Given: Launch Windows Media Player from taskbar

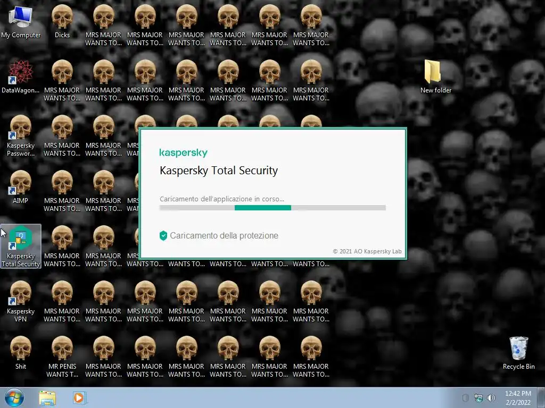Looking at the screenshot, I should coord(79,398).
